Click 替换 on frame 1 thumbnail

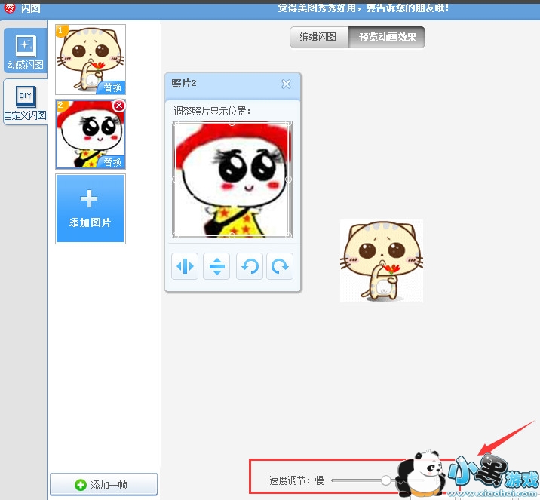click(112, 87)
